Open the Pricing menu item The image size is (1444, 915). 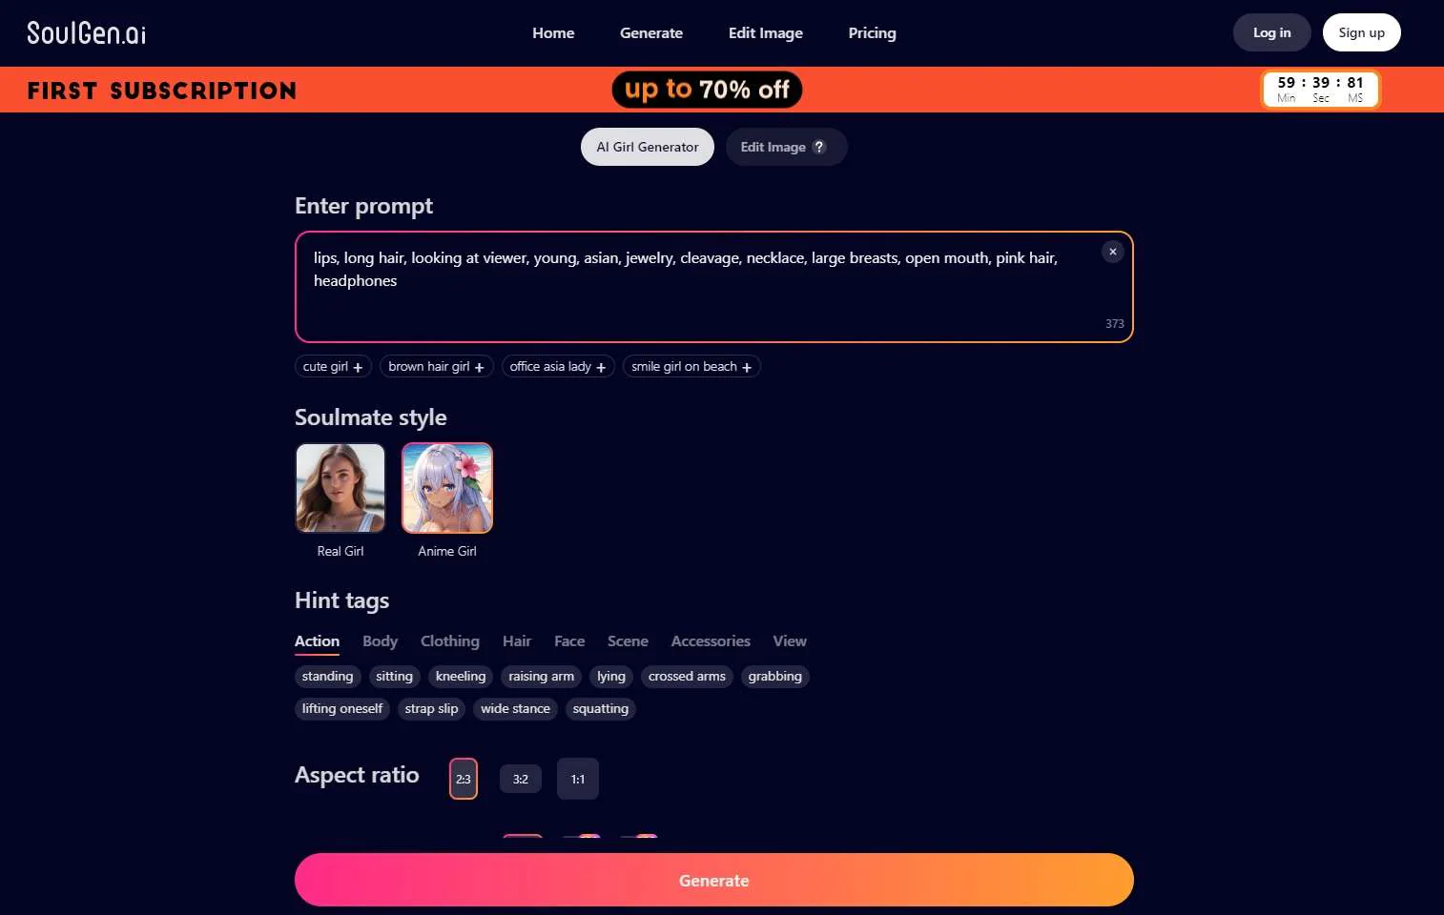tap(872, 33)
